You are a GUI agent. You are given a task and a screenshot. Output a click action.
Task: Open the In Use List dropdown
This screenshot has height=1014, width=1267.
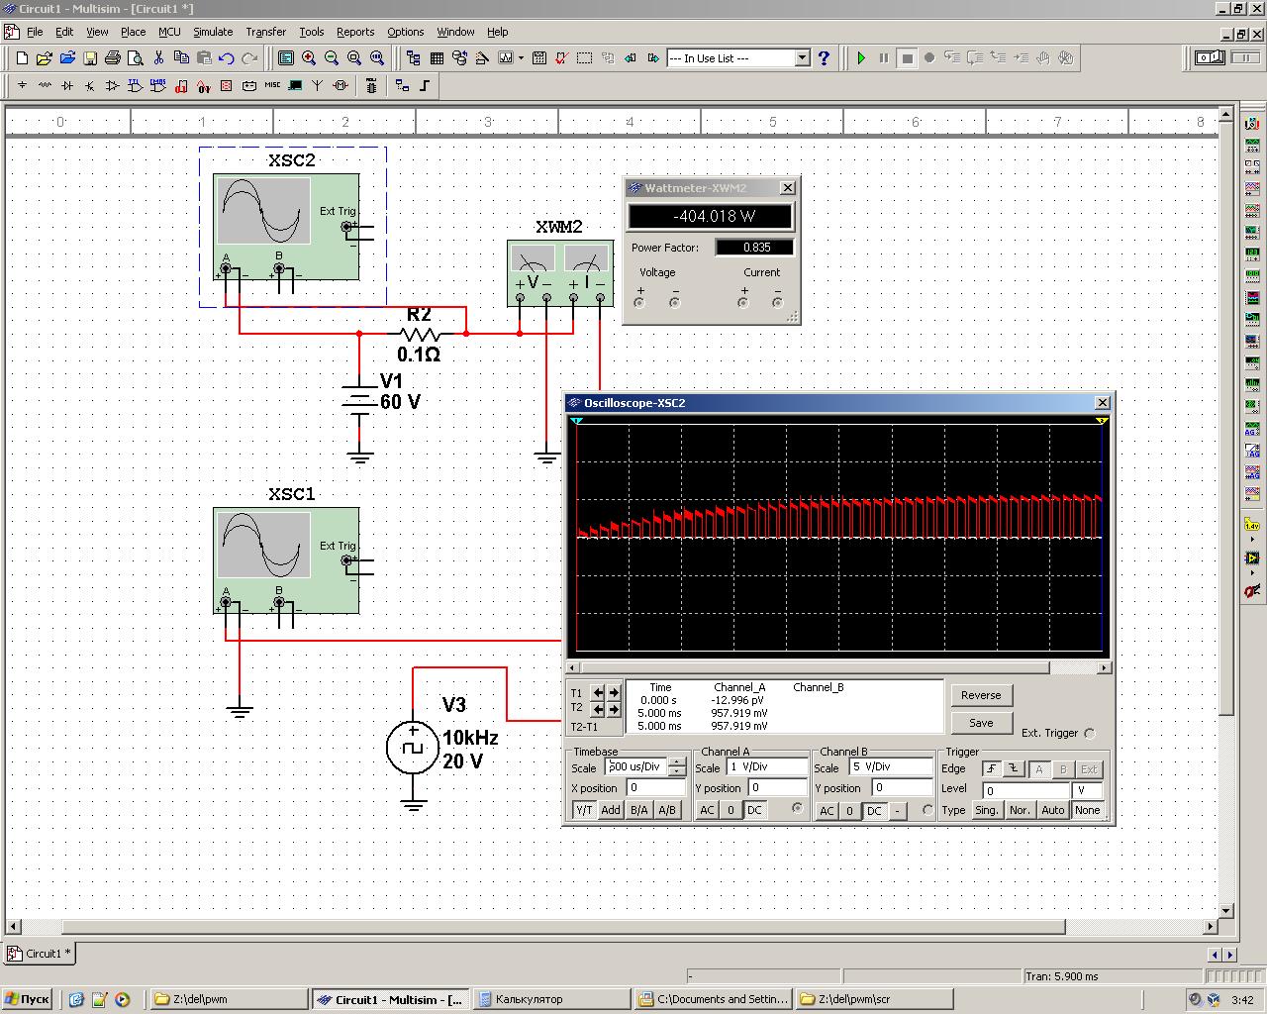(x=803, y=58)
